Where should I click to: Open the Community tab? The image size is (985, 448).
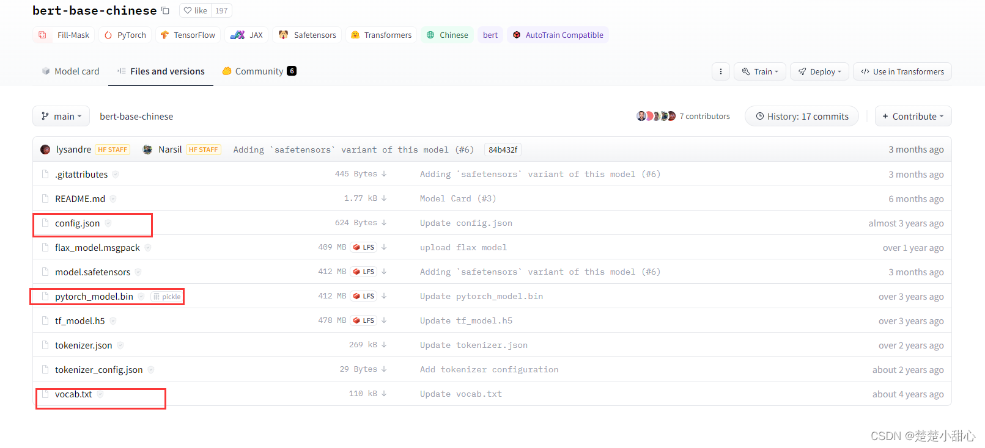259,71
